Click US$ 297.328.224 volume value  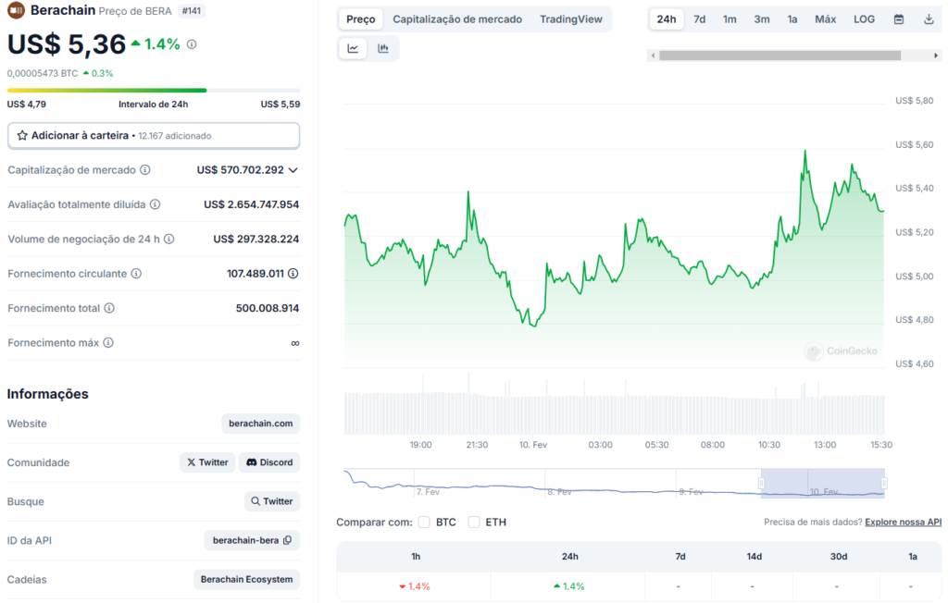(256, 239)
